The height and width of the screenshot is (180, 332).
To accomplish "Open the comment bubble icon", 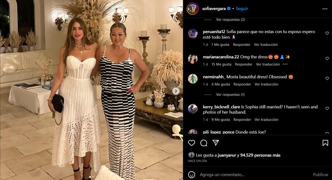I will coord(203,143).
